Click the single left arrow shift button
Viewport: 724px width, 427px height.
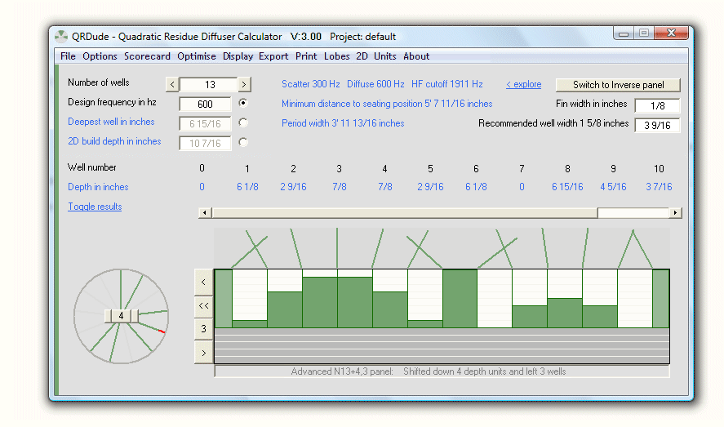click(x=203, y=282)
